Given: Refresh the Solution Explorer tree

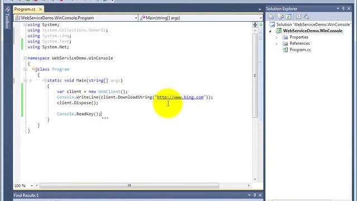Looking at the screenshot, I should tap(288, 17).
